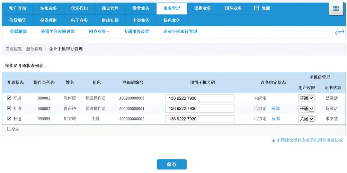Image resolution: width=347 pixels, height=173 pixels.
Task: Click the 操作员代码 column header
Action: click(44, 82)
